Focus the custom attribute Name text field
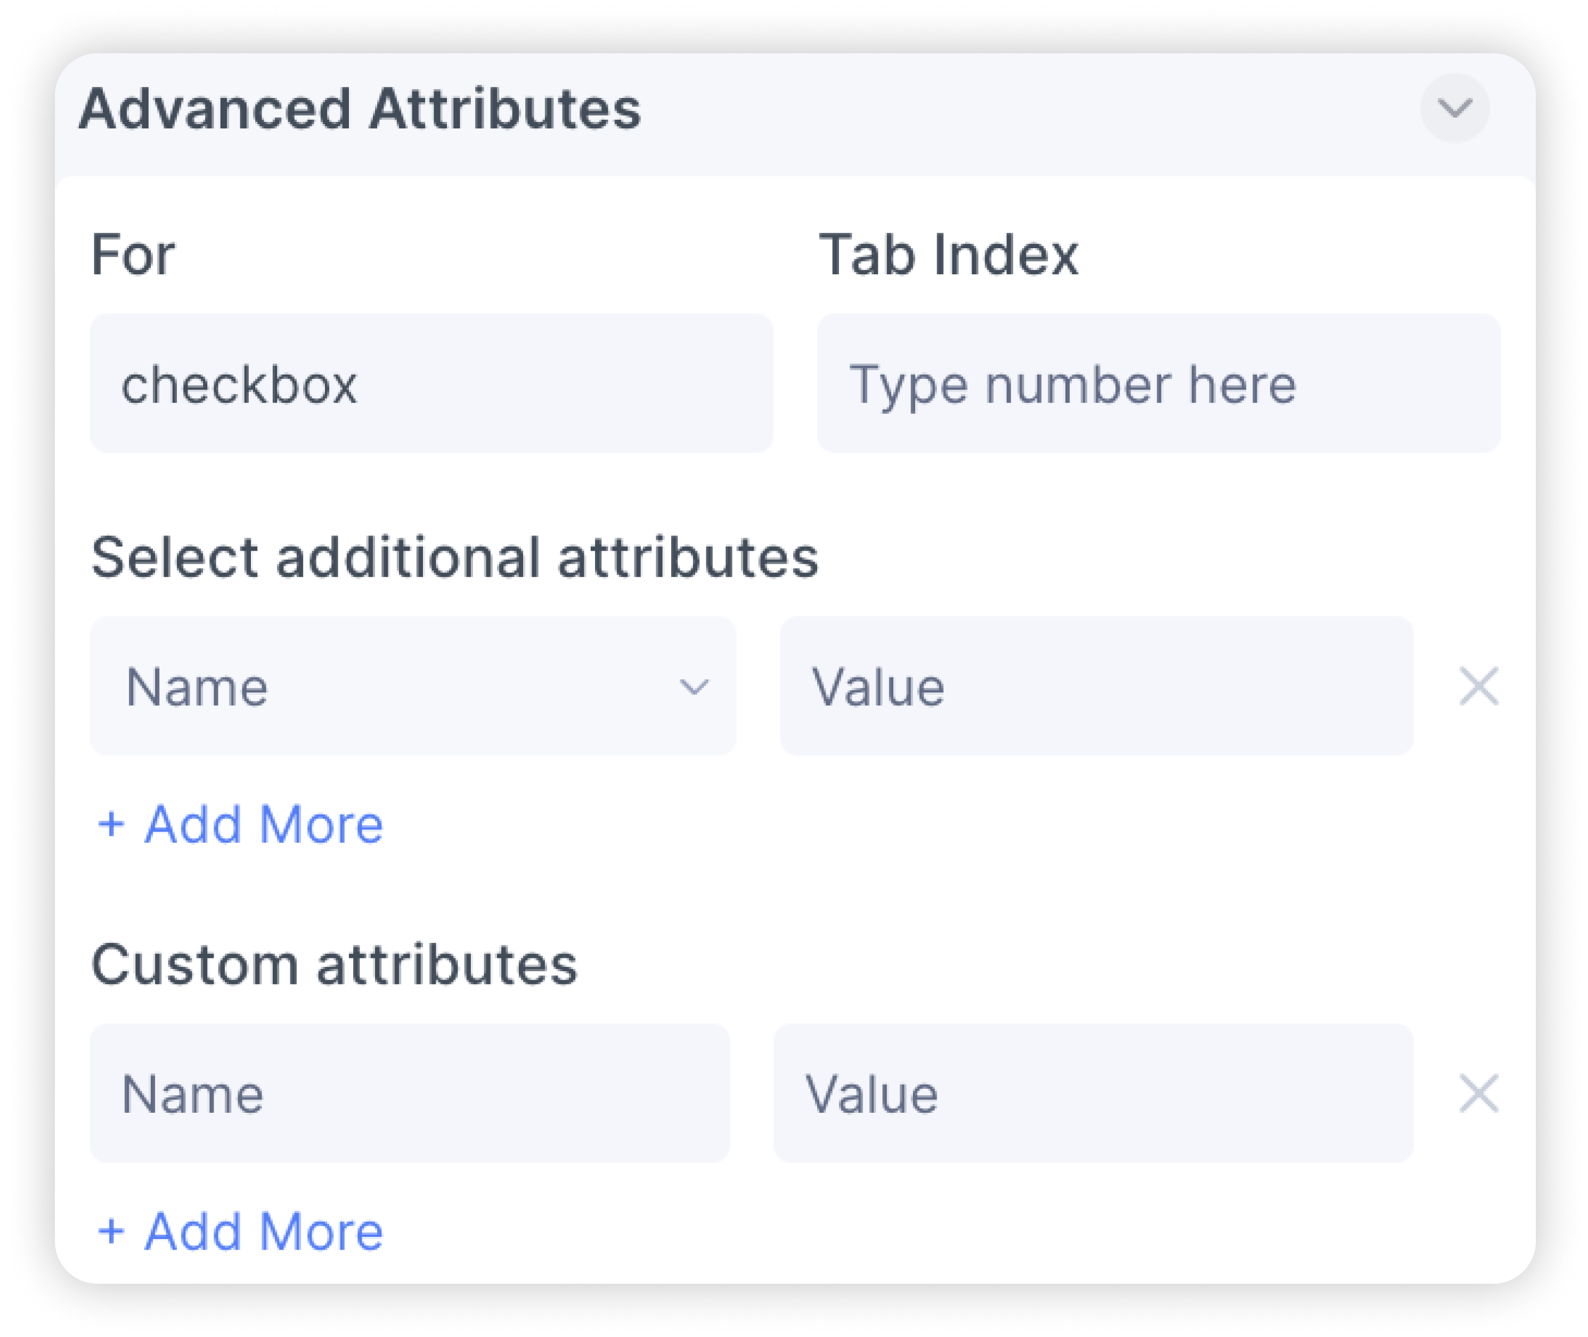Viewport: 1588px width, 1337px height. pyautogui.click(x=409, y=1094)
